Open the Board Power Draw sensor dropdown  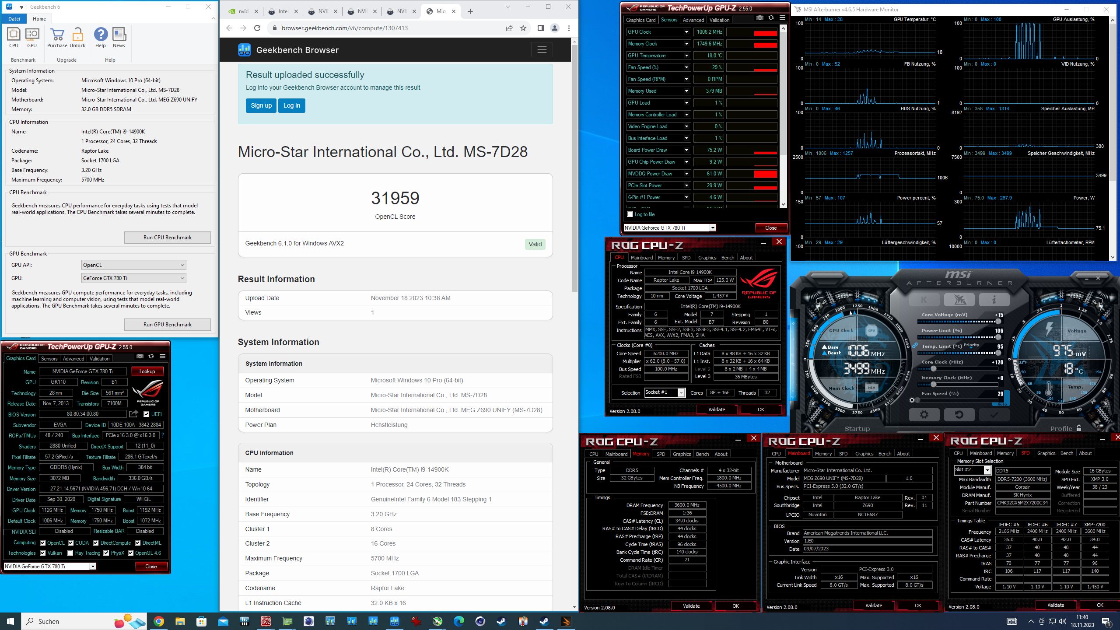pyautogui.click(x=686, y=150)
